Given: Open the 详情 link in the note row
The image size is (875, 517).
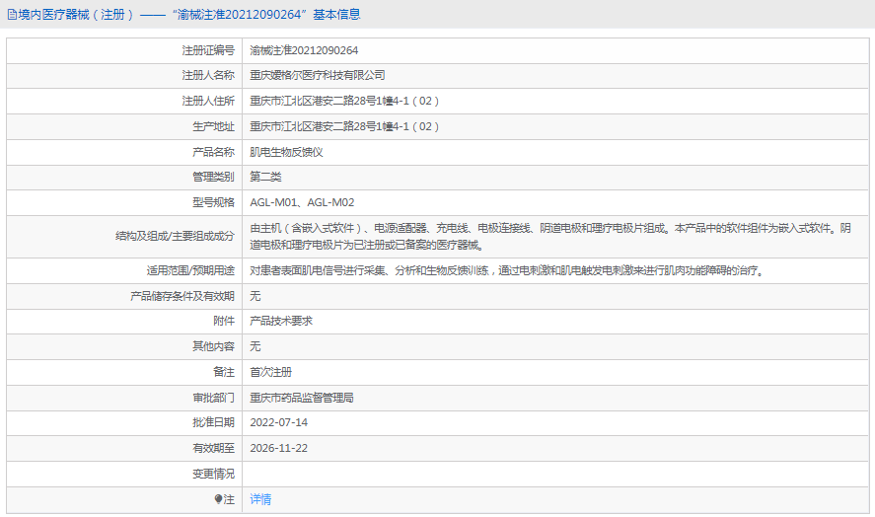Looking at the screenshot, I should click(260, 499).
